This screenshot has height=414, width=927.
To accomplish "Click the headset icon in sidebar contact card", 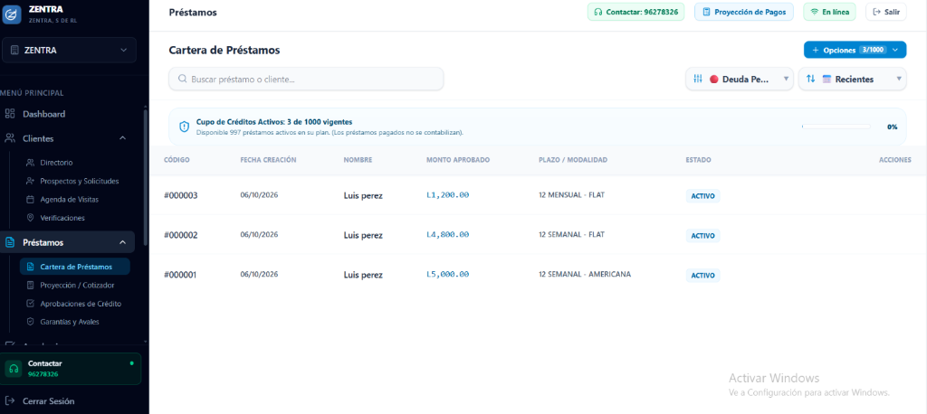I will tap(14, 369).
